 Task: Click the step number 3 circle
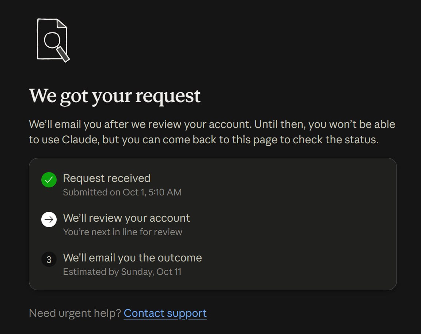point(49,259)
